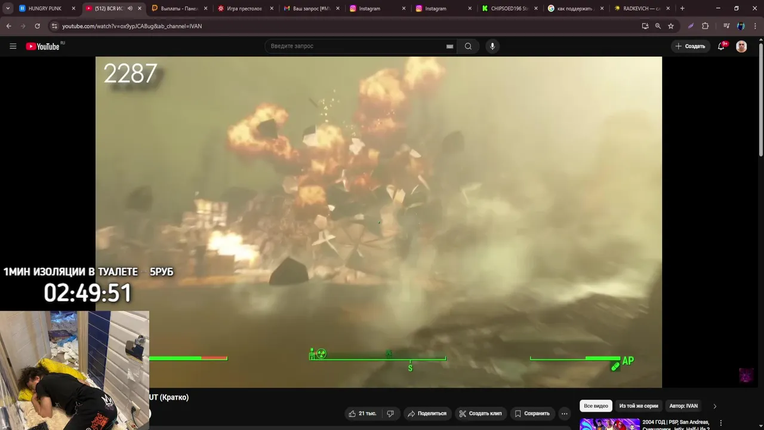764x430 pixels.
Task: Save the video with Сохранить
Action: tap(532, 413)
